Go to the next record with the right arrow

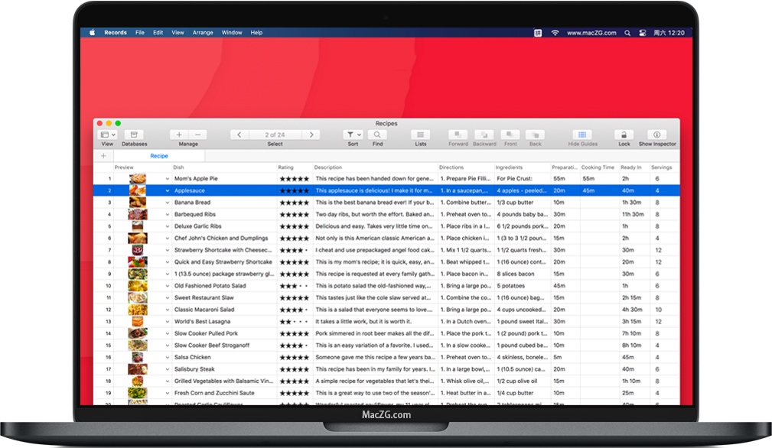coord(312,133)
